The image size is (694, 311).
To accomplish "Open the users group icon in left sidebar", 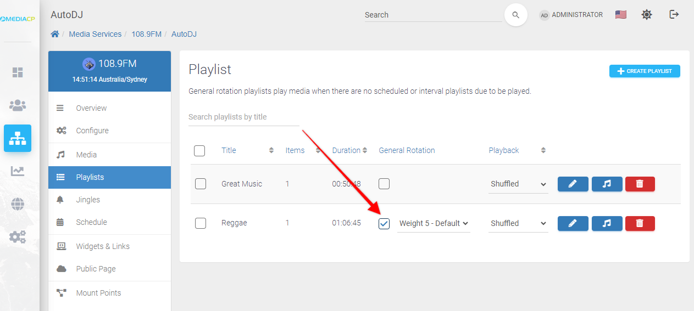I will pos(18,105).
